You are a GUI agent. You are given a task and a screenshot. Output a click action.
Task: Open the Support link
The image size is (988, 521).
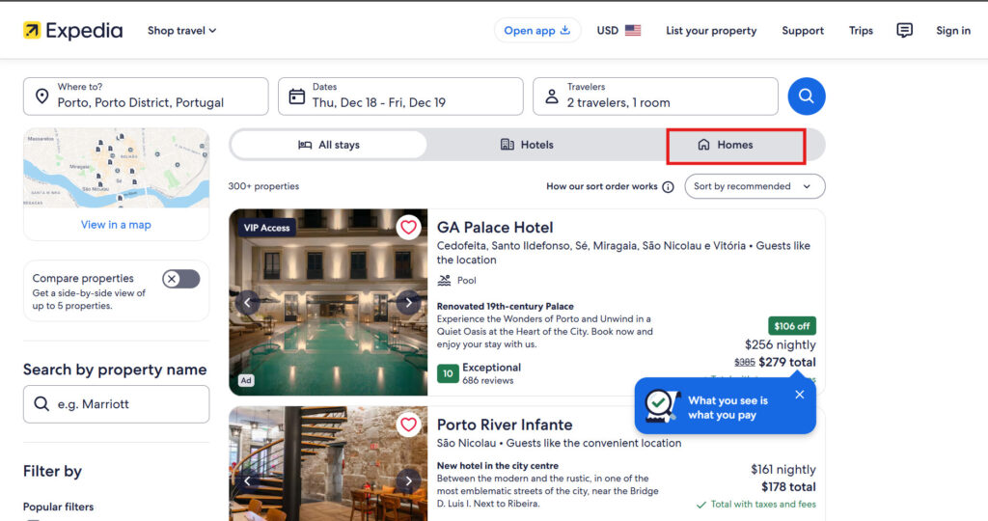click(x=803, y=30)
